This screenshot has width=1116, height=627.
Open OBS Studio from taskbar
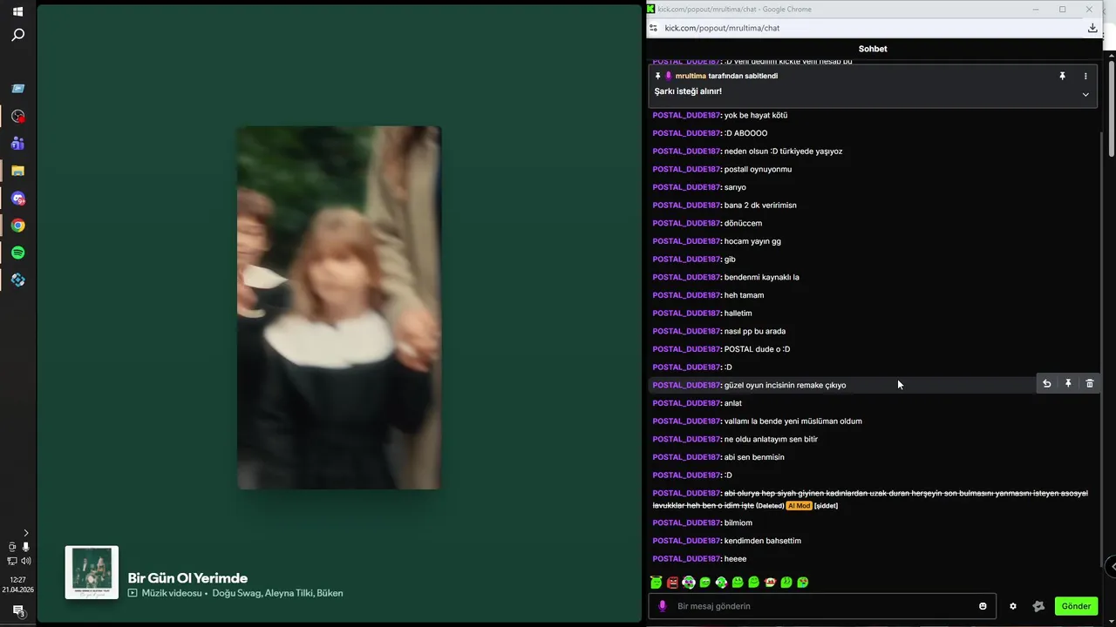pyautogui.click(x=17, y=116)
